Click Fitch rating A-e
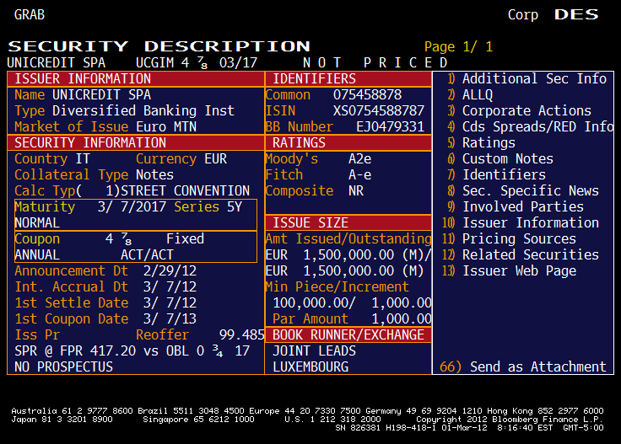Image resolution: width=621 pixels, height=444 pixels. pos(360,174)
